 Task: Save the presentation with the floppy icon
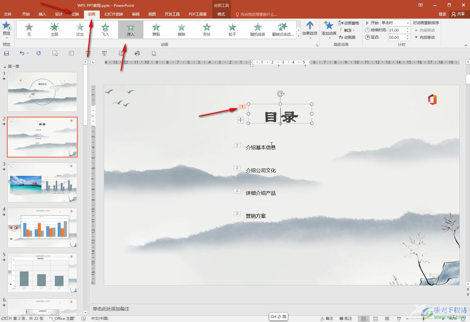7,53
